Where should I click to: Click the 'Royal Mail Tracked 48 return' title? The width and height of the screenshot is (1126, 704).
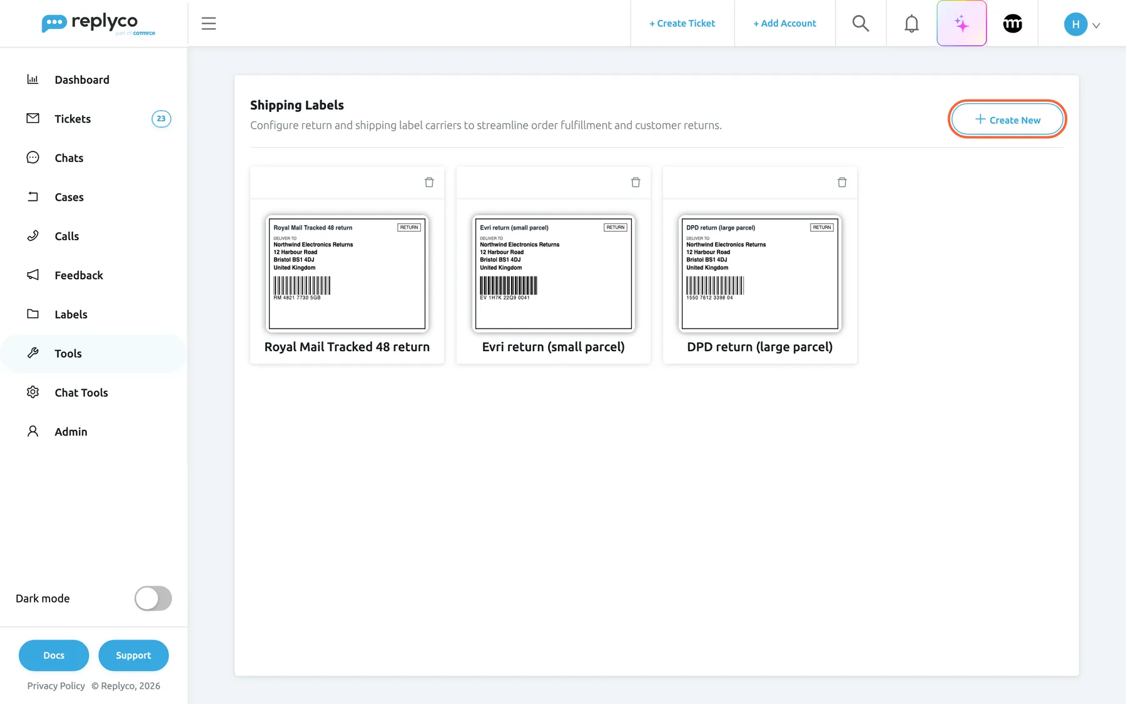(347, 347)
